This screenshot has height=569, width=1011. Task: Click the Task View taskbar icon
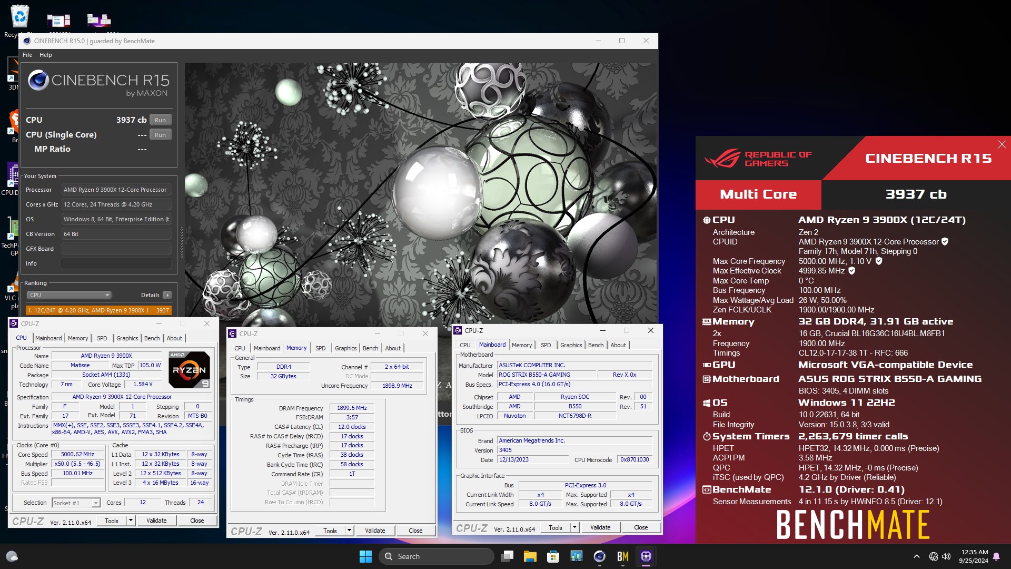507,556
